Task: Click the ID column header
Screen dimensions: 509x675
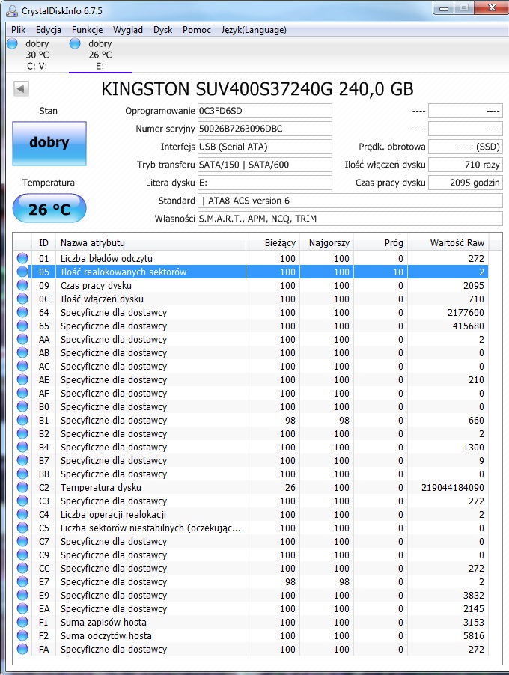Action: point(43,242)
